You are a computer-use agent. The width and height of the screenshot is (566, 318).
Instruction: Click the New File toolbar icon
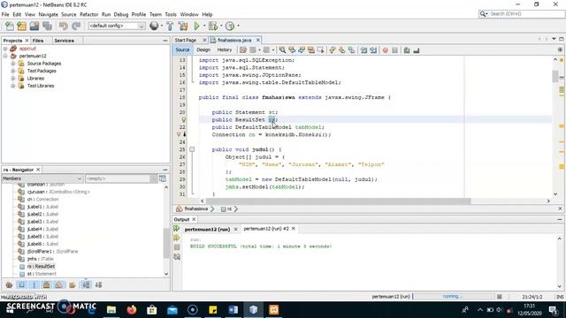click(x=10, y=26)
